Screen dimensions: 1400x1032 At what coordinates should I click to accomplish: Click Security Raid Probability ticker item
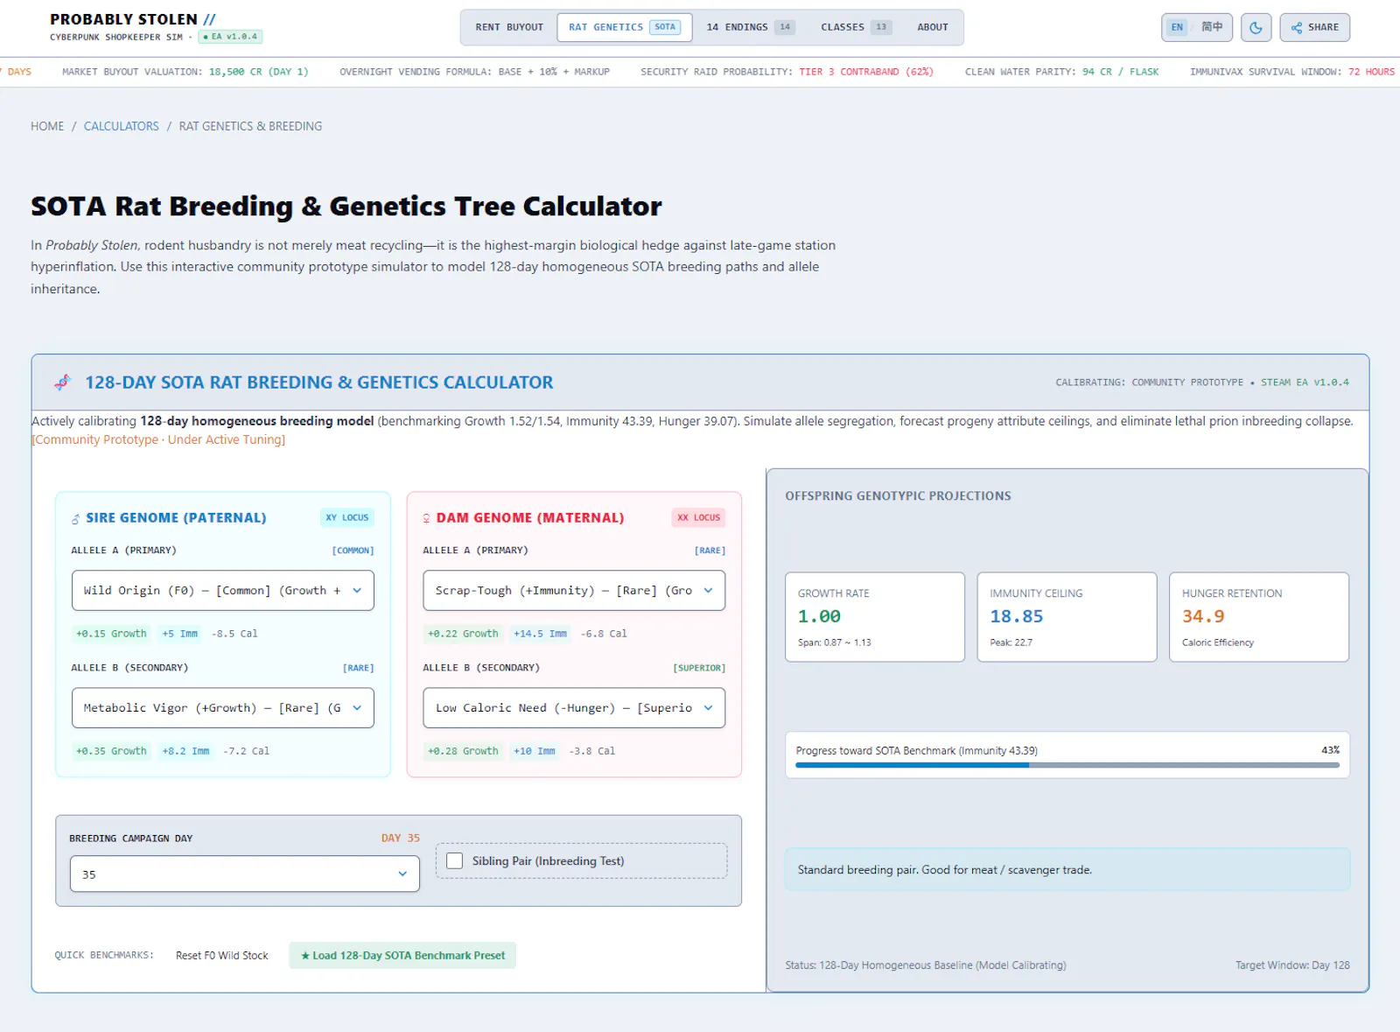(787, 72)
